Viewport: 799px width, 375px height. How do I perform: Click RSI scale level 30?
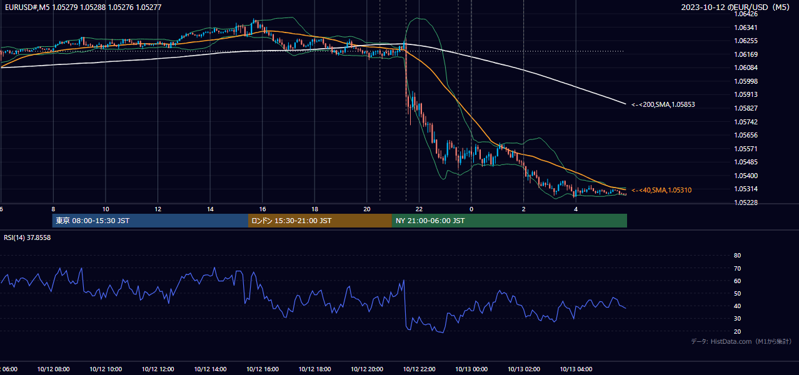click(x=737, y=319)
